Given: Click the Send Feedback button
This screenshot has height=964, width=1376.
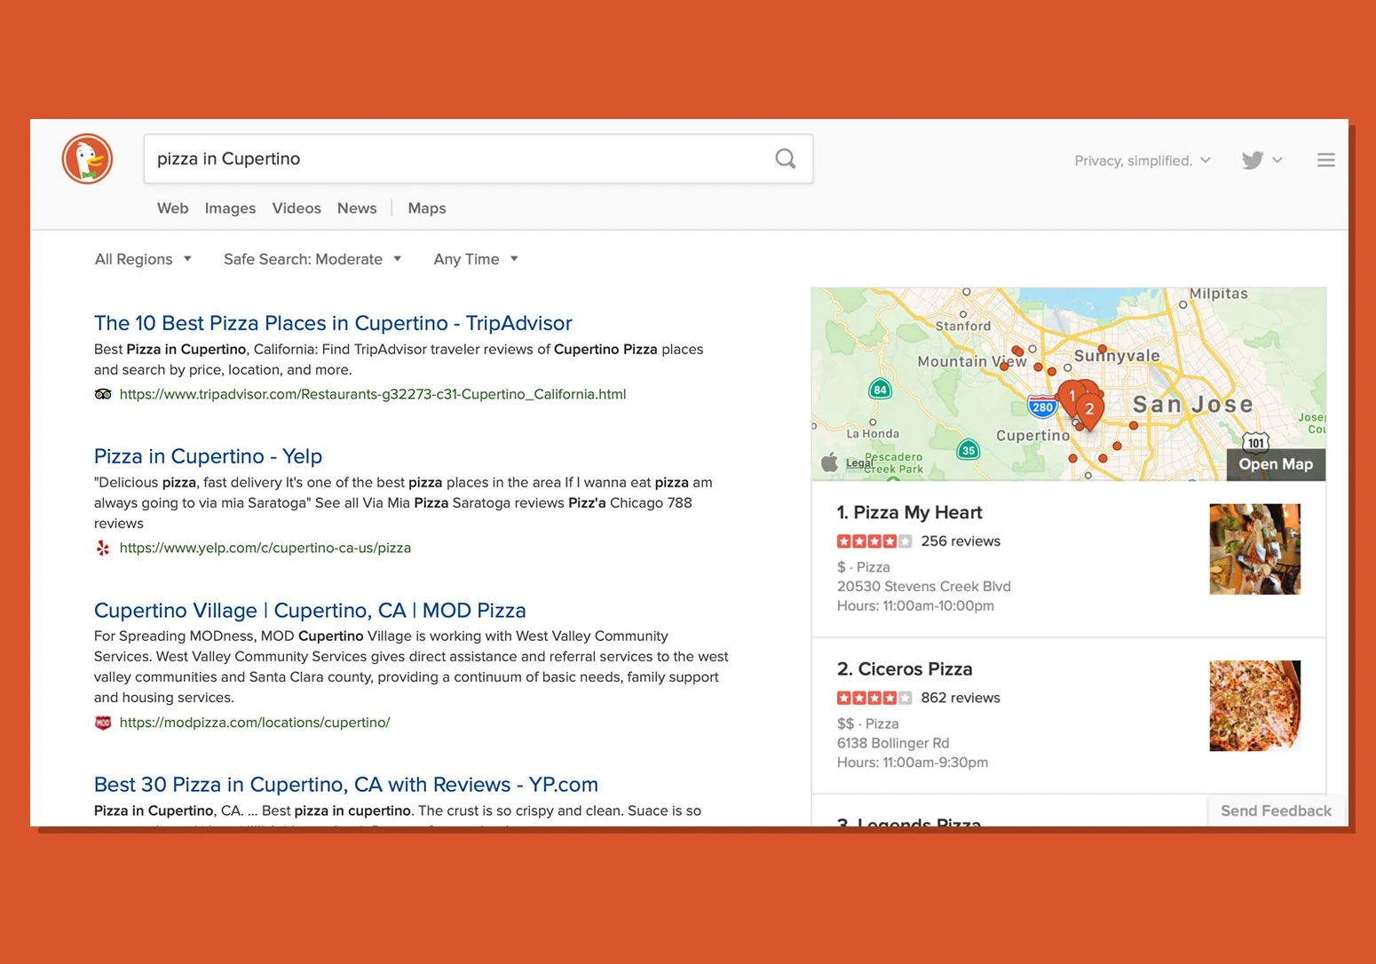Looking at the screenshot, I should pyautogui.click(x=1276, y=810).
